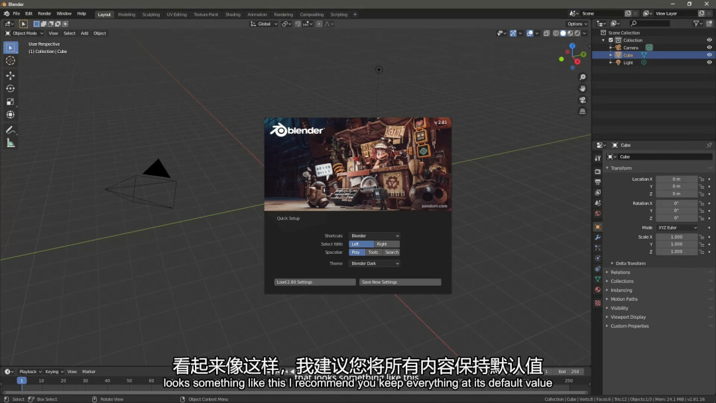Image resolution: width=716 pixels, height=403 pixels.
Task: Click Save New Settings button
Action: click(400, 282)
